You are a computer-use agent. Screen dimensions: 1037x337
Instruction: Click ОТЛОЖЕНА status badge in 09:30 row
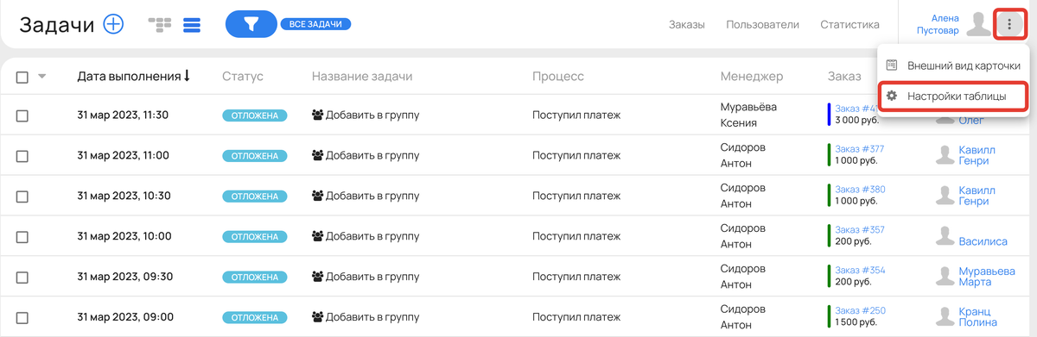255,277
